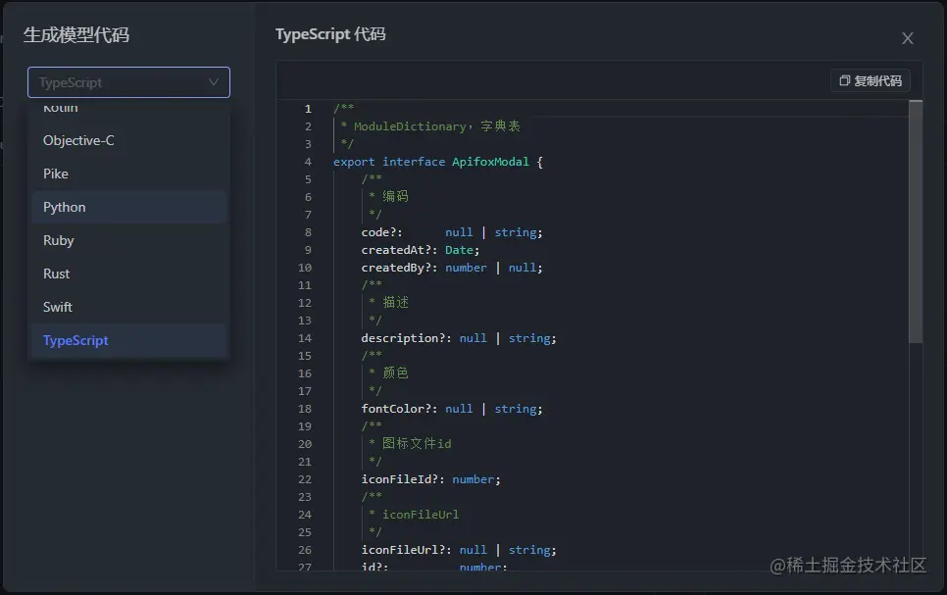Click the copy icon beside 复制代码
947x595 pixels.
point(844,81)
